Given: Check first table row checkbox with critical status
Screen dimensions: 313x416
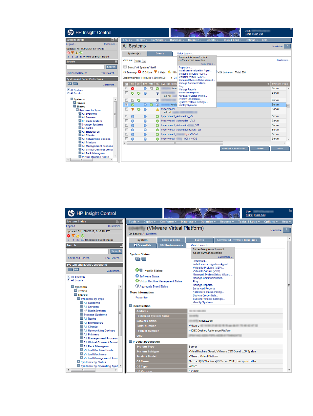Looking at the screenshot, I should coord(126,88).
